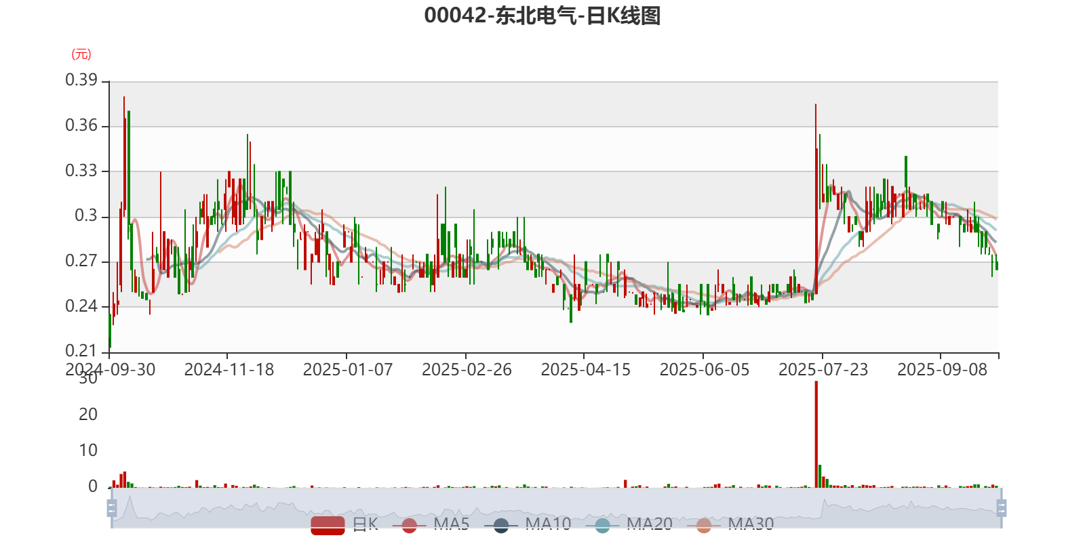Click the 2025-02-26 date label
Viewport: 1085px width, 542px height.
pos(467,370)
